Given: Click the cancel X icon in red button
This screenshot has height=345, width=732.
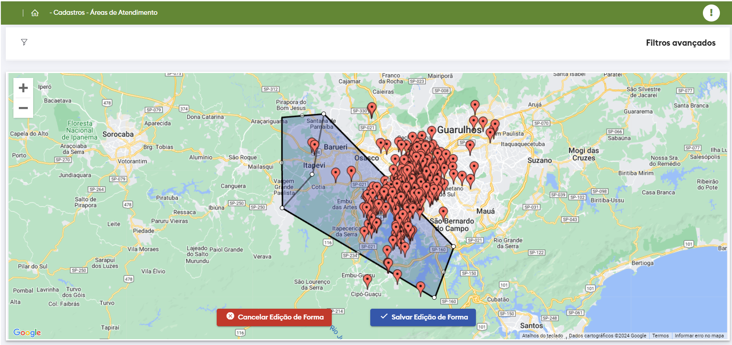Looking at the screenshot, I should pyautogui.click(x=230, y=316).
